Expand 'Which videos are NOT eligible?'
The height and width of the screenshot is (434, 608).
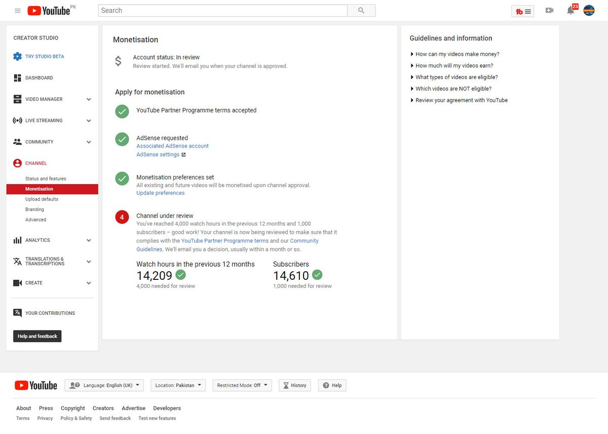coord(451,89)
